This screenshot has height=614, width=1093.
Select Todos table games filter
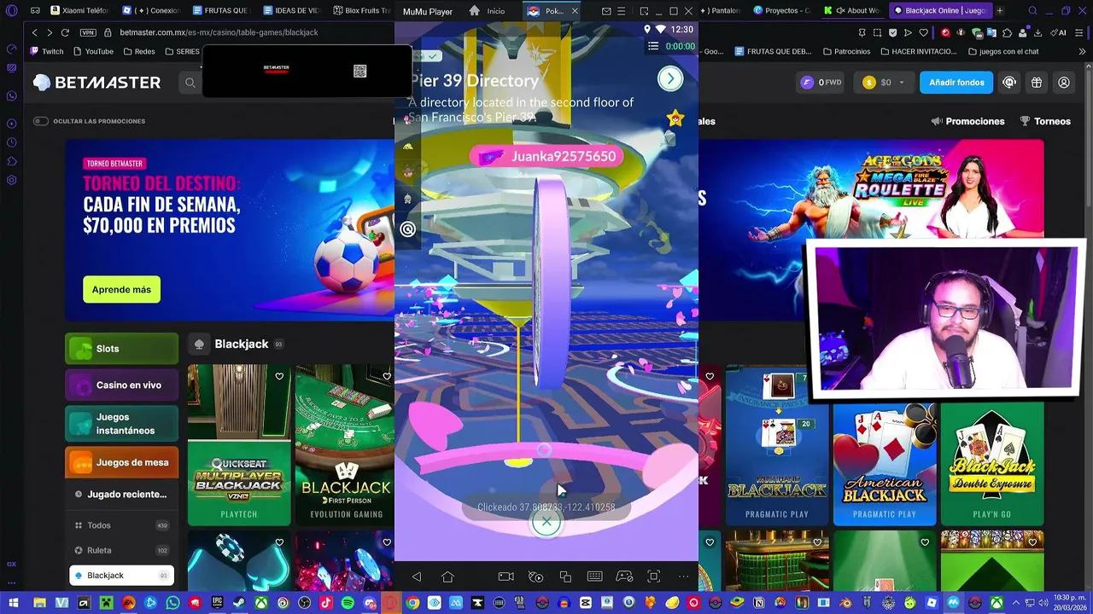click(121, 525)
